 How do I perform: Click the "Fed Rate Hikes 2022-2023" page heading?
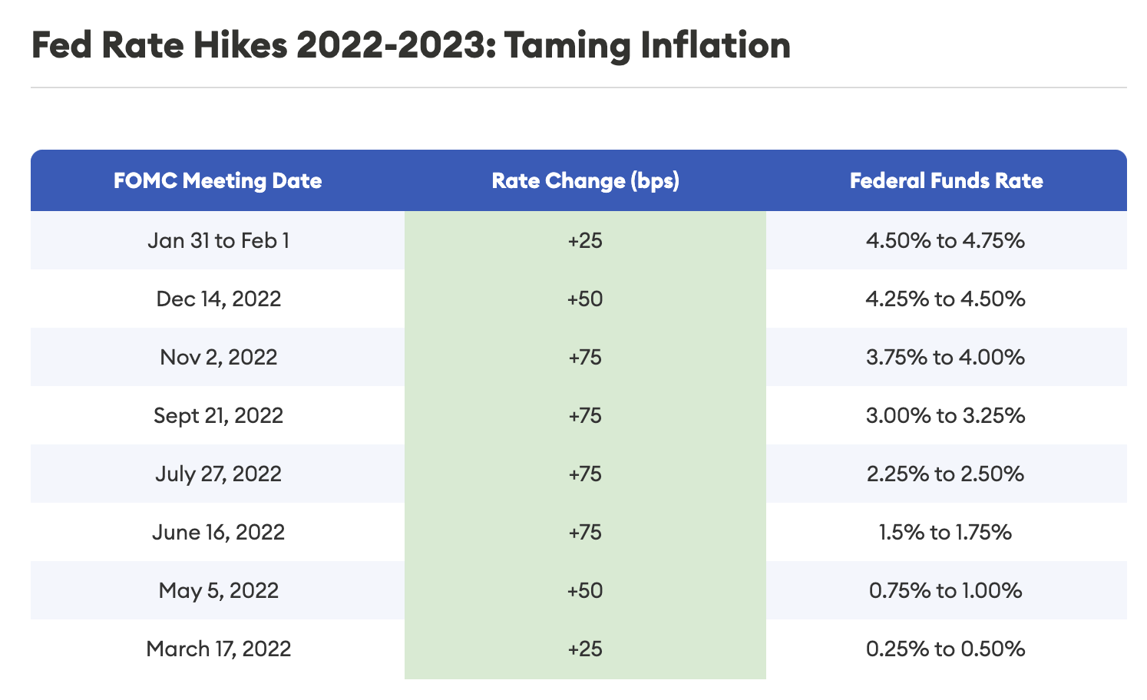[411, 45]
